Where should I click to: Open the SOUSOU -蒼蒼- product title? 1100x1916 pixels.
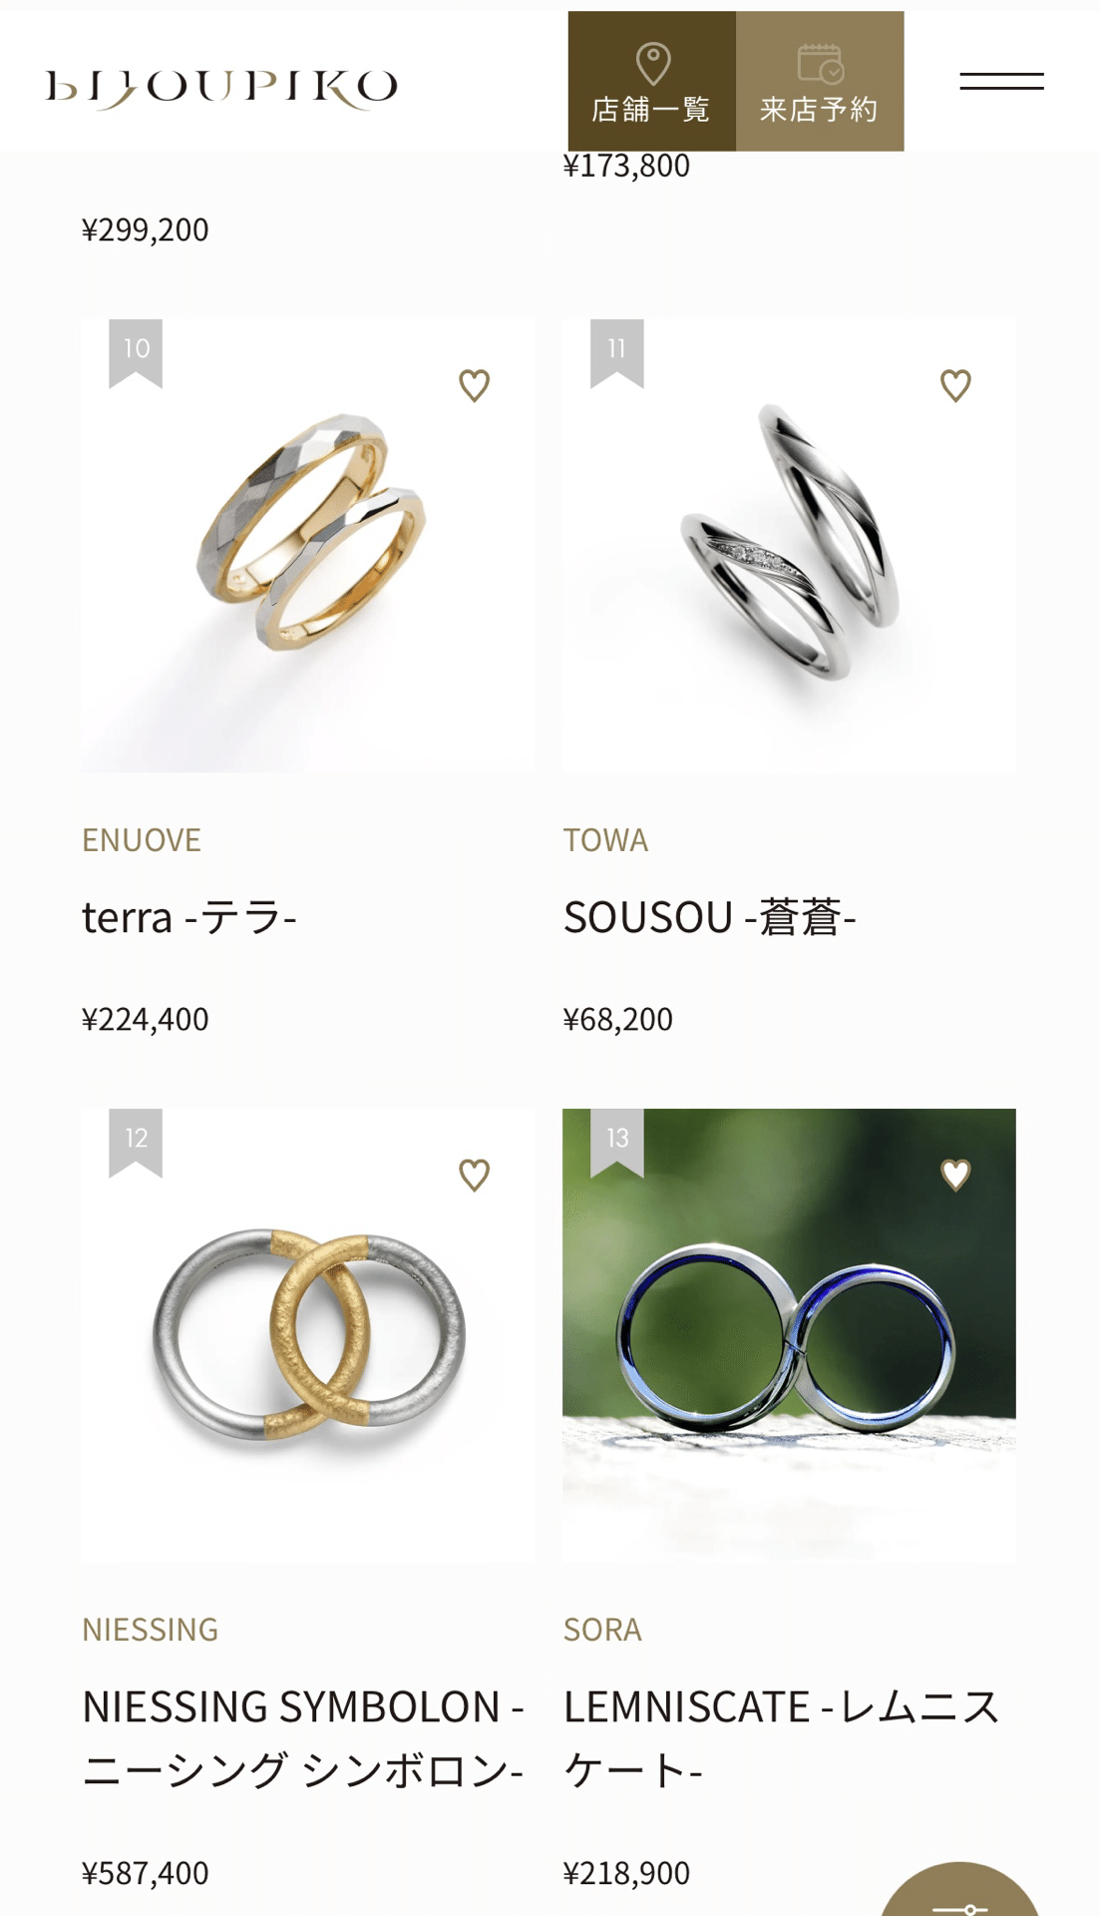710,917
